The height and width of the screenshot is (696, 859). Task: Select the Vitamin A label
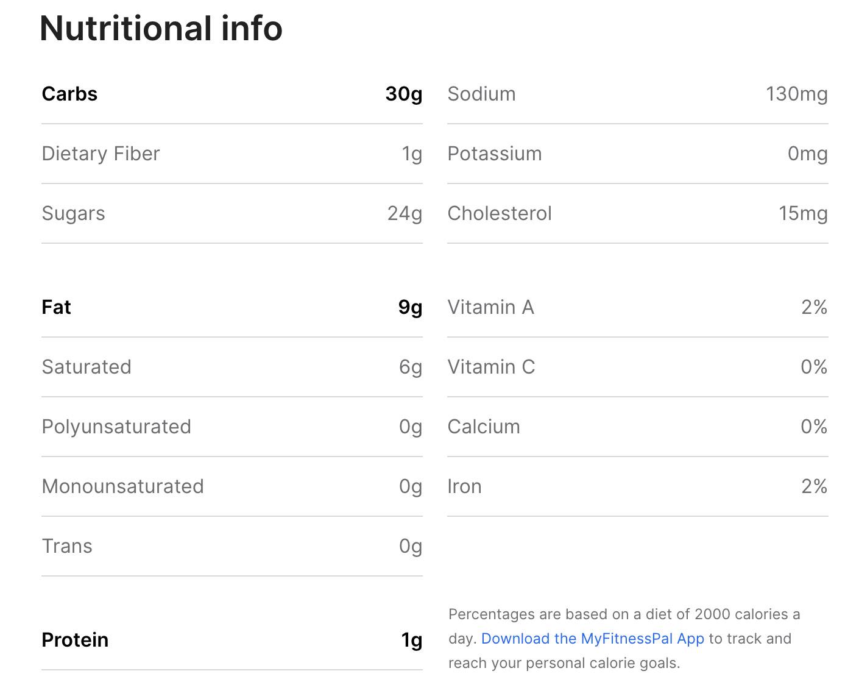click(x=490, y=307)
